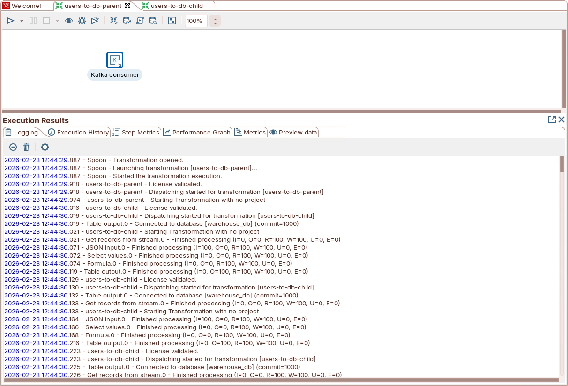Click the replay transformation icon
568x386 pixels.
pyautogui.click(x=95, y=21)
